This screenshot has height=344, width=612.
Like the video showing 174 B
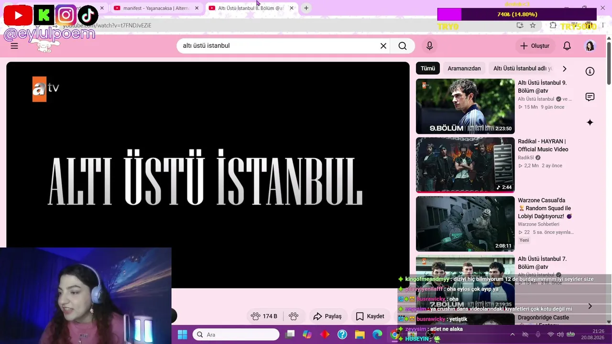pos(264,316)
